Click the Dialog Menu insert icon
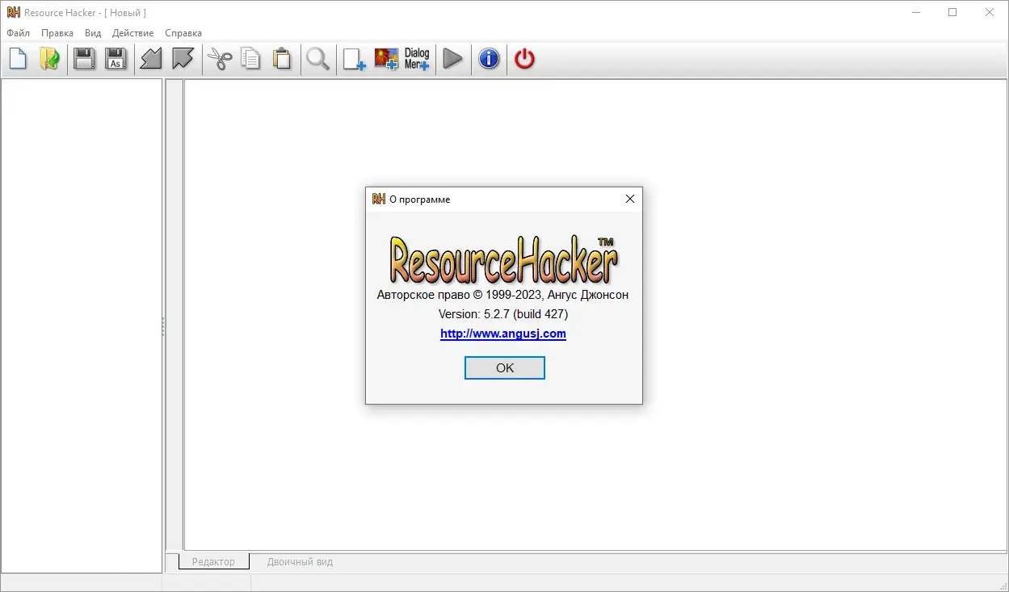The width and height of the screenshot is (1009, 592). [417, 59]
